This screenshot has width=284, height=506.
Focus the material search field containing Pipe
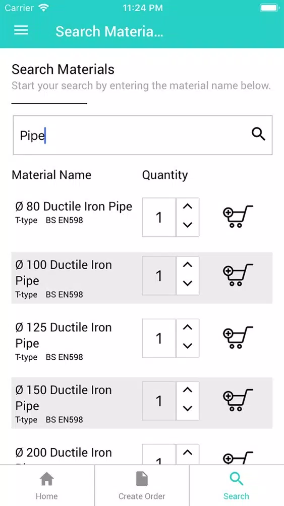(x=142, y=135)
